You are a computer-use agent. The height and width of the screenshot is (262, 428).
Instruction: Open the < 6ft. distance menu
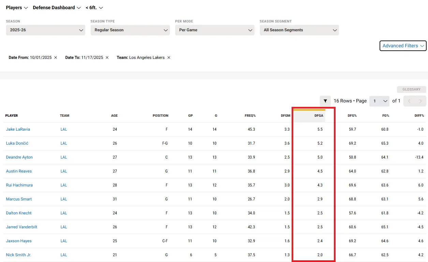coord(94,7)
